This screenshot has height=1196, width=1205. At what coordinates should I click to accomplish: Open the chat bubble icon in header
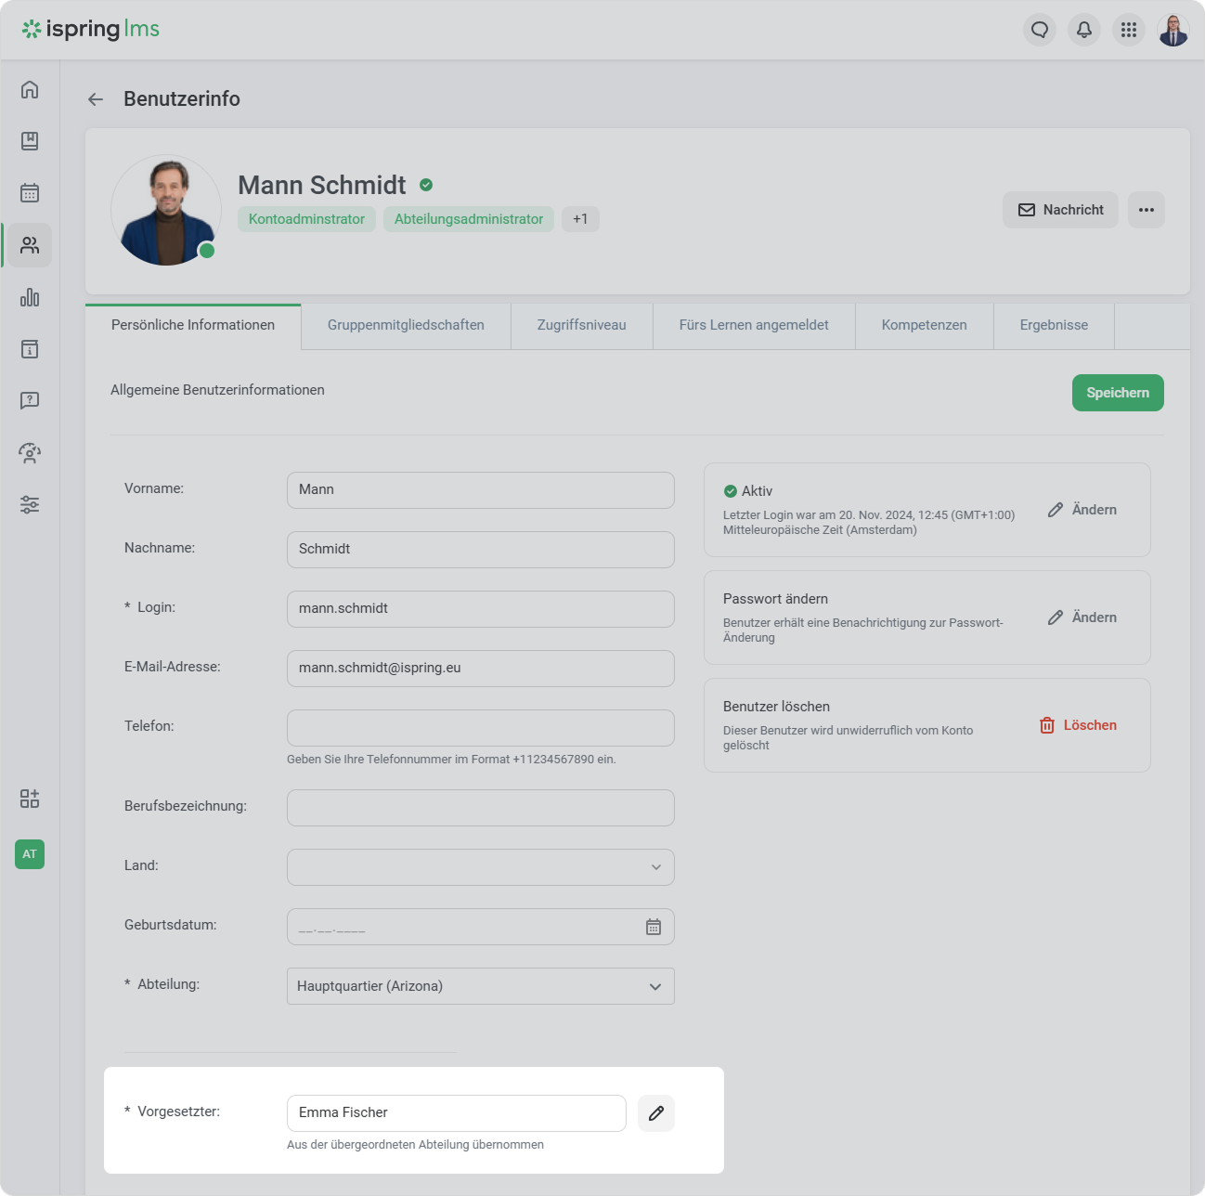coord(1039,30)
